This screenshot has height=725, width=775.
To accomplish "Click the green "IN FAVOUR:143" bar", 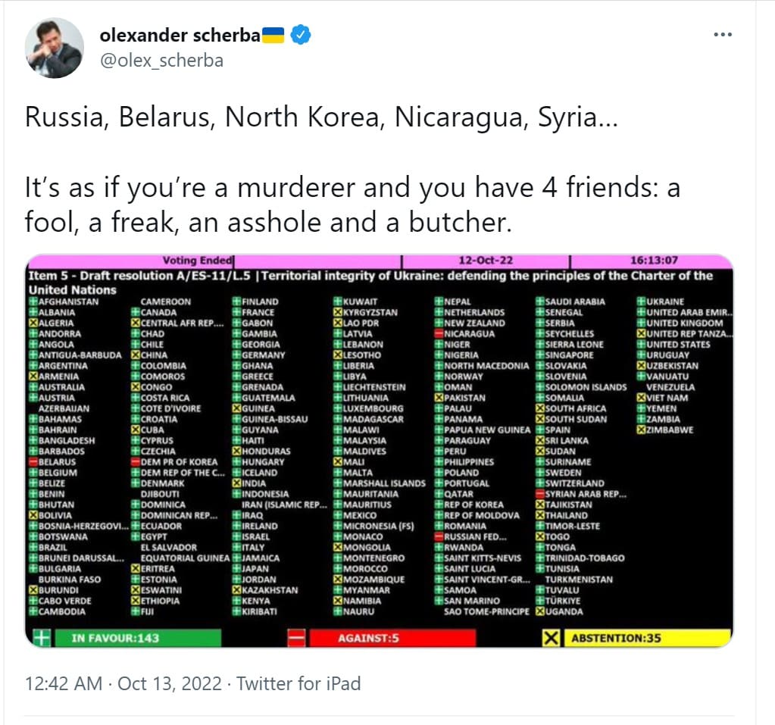I will [x=136, y=638].
